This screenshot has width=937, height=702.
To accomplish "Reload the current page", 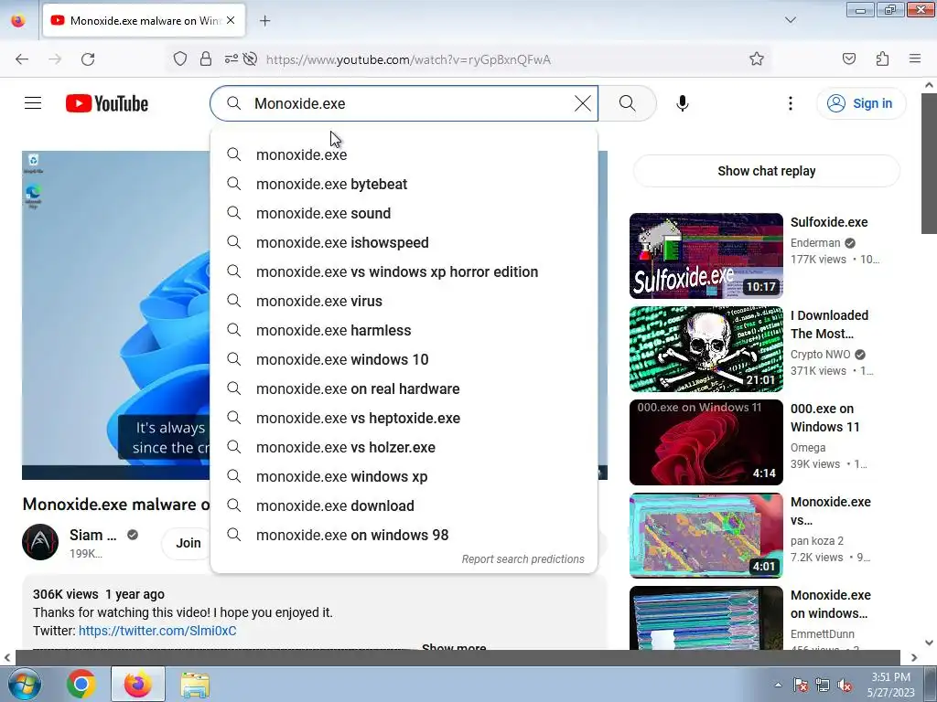I will point(88,59).
